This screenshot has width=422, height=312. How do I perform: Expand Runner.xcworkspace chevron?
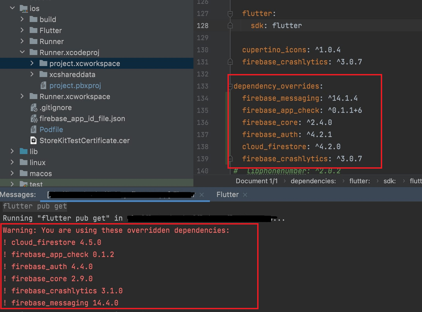[22, 96]
